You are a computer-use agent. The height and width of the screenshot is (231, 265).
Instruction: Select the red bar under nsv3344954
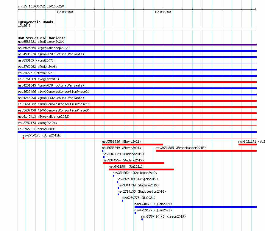[134, 163]
